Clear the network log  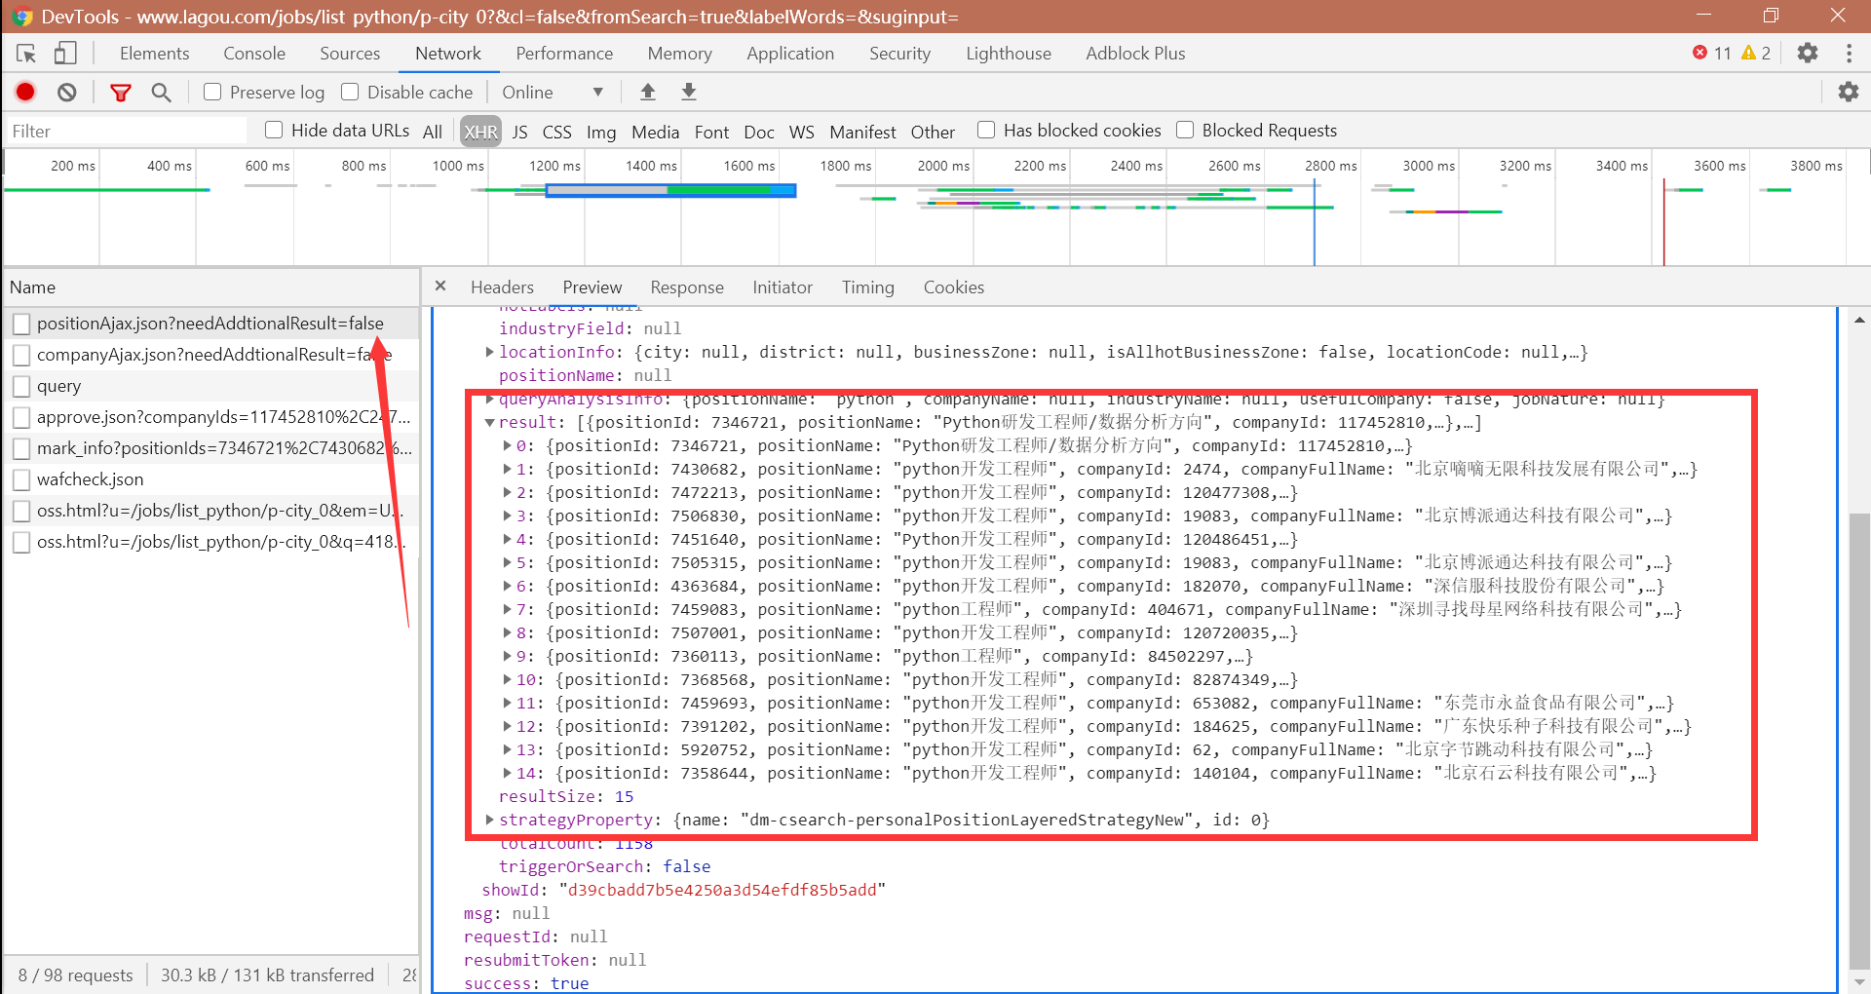coord(66,93)
